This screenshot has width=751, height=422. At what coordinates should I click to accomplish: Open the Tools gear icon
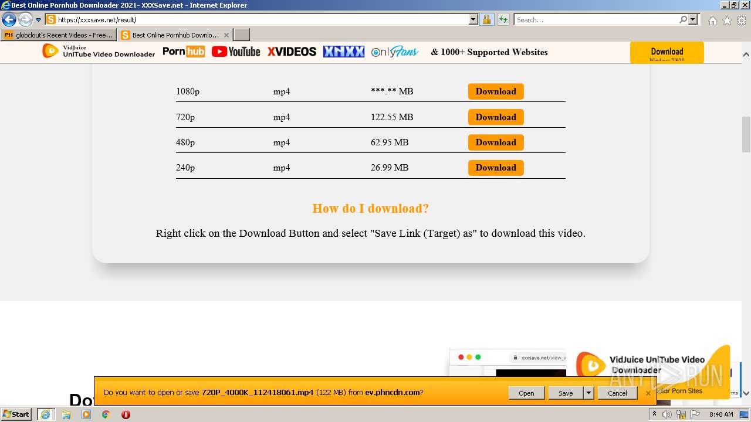(x=742, y=21)
